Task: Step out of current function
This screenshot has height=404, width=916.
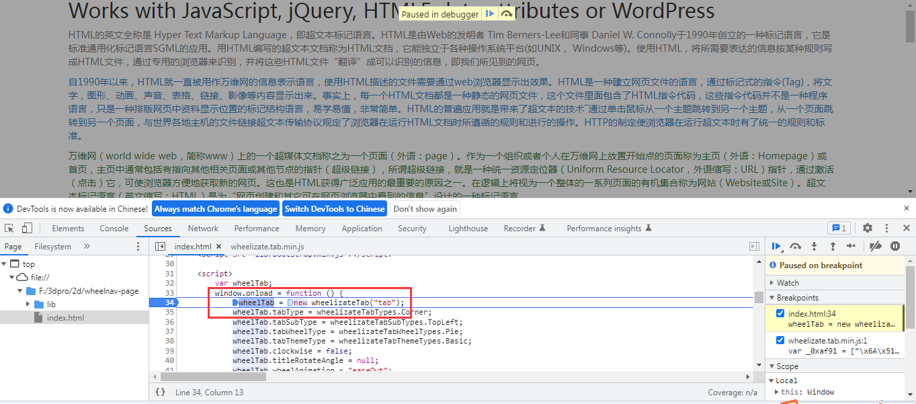Action: (833, 247)
